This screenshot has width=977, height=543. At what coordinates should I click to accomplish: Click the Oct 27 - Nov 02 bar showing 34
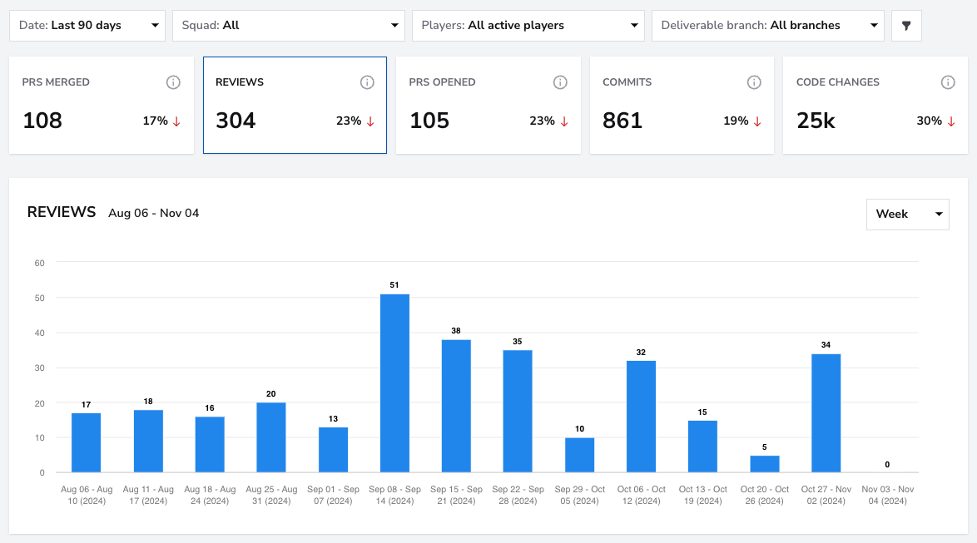(x=826, y=412)
